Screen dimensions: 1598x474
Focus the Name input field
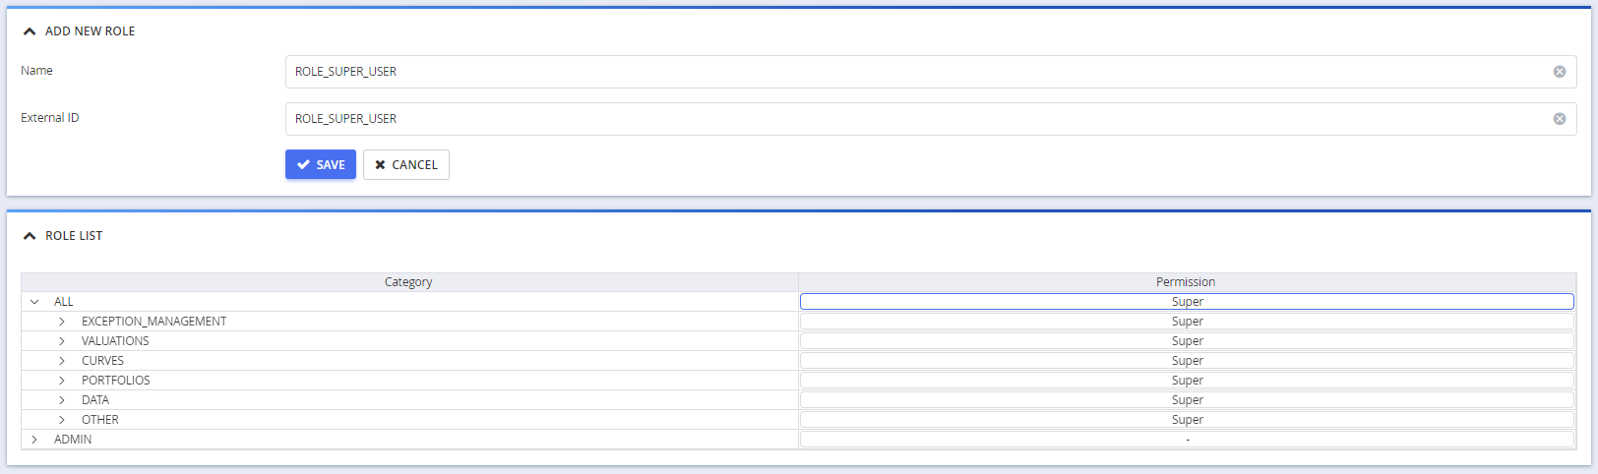point(915,72)
